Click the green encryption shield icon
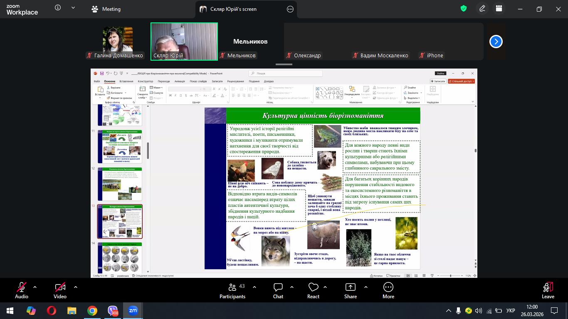This screenshot has height=319, width=568. 464,9
